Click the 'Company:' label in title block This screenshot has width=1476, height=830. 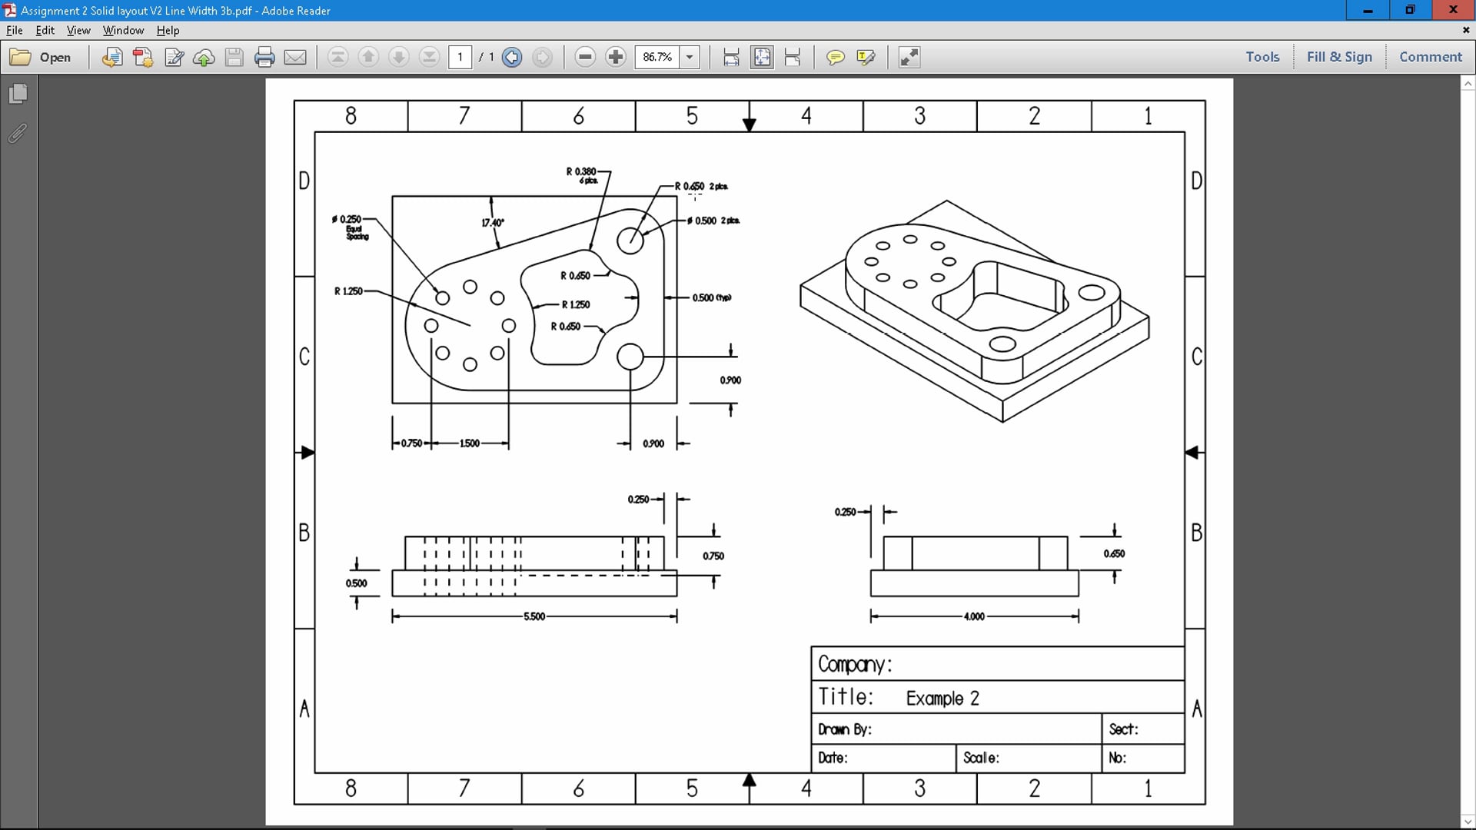click(855, 665)
